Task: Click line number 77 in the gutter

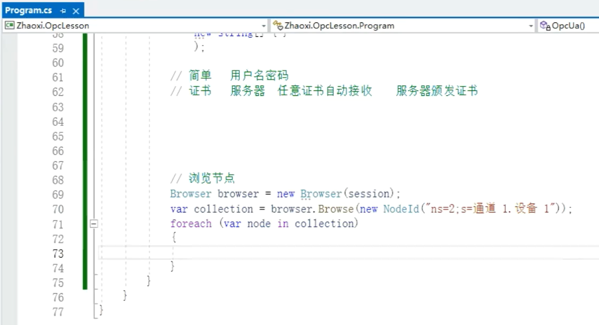Action: point(58,312)
